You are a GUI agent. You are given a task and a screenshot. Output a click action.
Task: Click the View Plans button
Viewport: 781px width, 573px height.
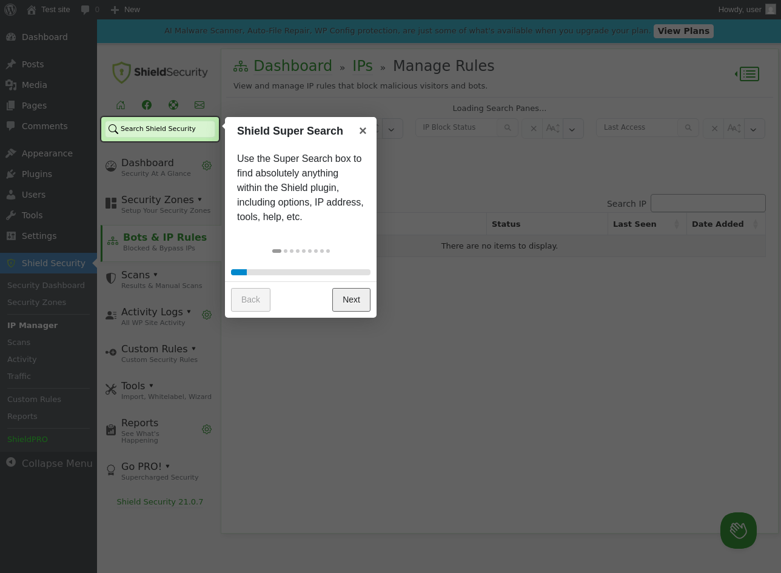tap(683, 31)
